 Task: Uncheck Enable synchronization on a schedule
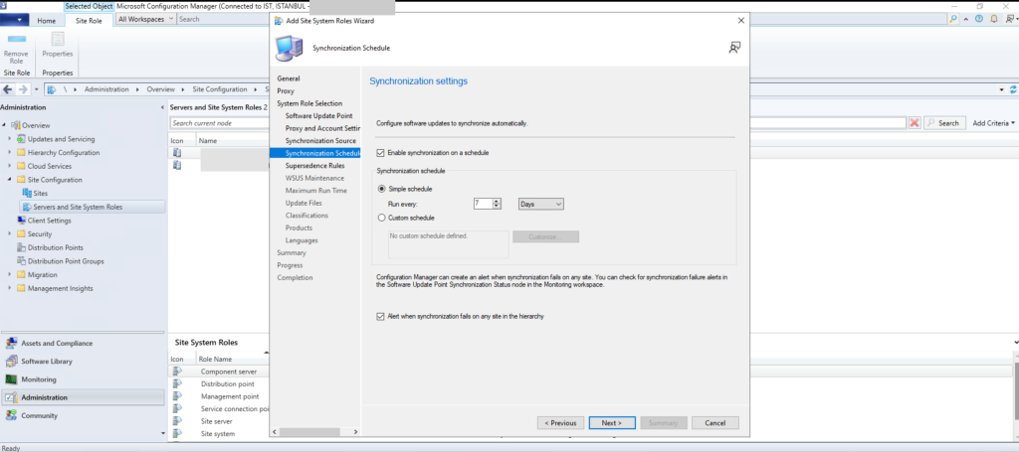click(381, 153)
